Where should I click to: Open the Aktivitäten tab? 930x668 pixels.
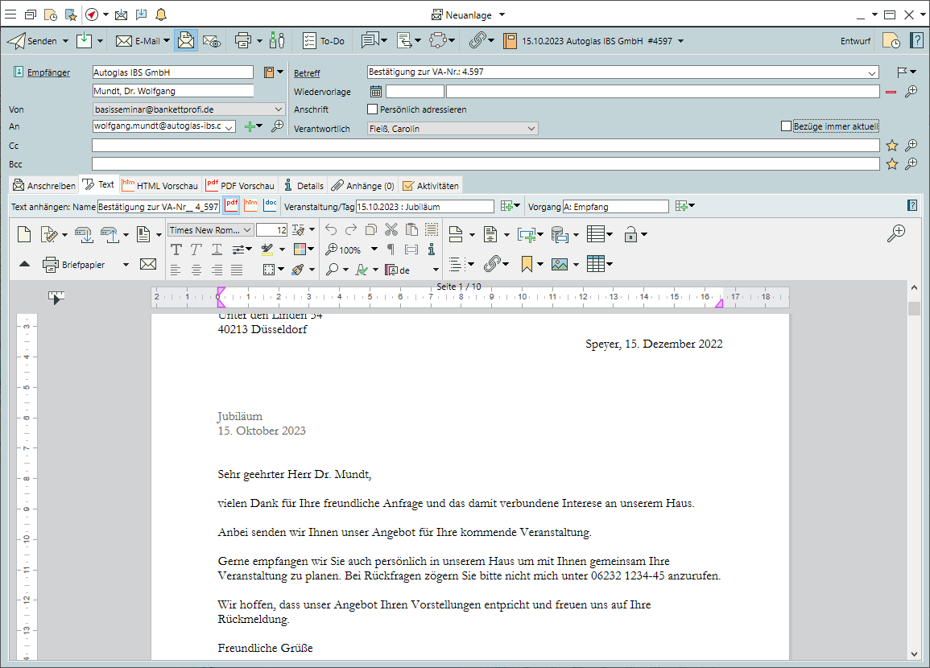coord(431,186)
